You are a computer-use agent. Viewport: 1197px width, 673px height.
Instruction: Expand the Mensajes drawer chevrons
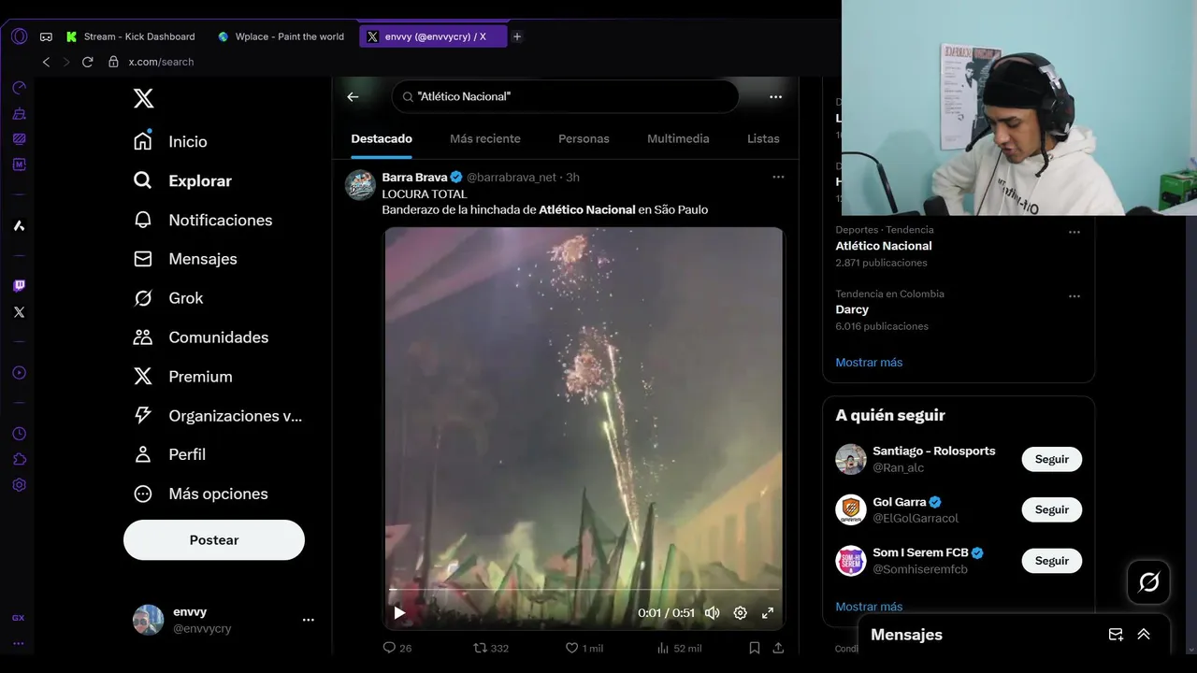pos(1144,635)
